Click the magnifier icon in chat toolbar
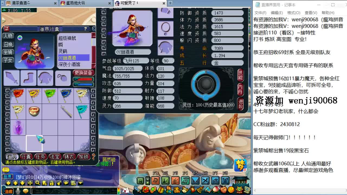The height and width of the screenshot is (195, 347). click(38, 183)
